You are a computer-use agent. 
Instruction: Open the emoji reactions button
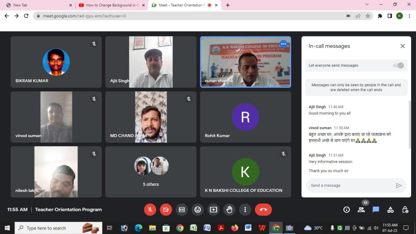coord(197,210)
